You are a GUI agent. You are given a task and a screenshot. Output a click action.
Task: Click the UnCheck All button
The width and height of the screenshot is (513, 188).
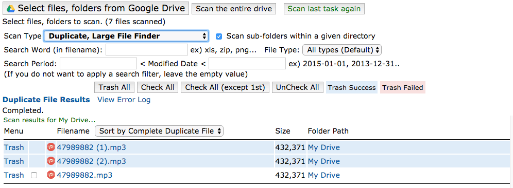tap(297, 87)
